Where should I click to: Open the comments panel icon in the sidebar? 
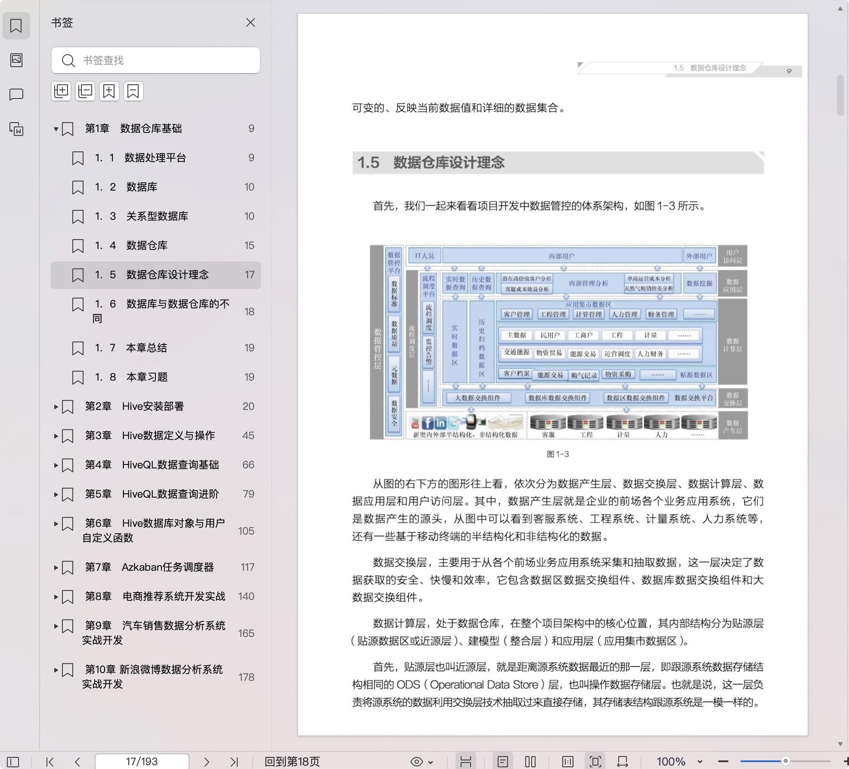[16, 95]
